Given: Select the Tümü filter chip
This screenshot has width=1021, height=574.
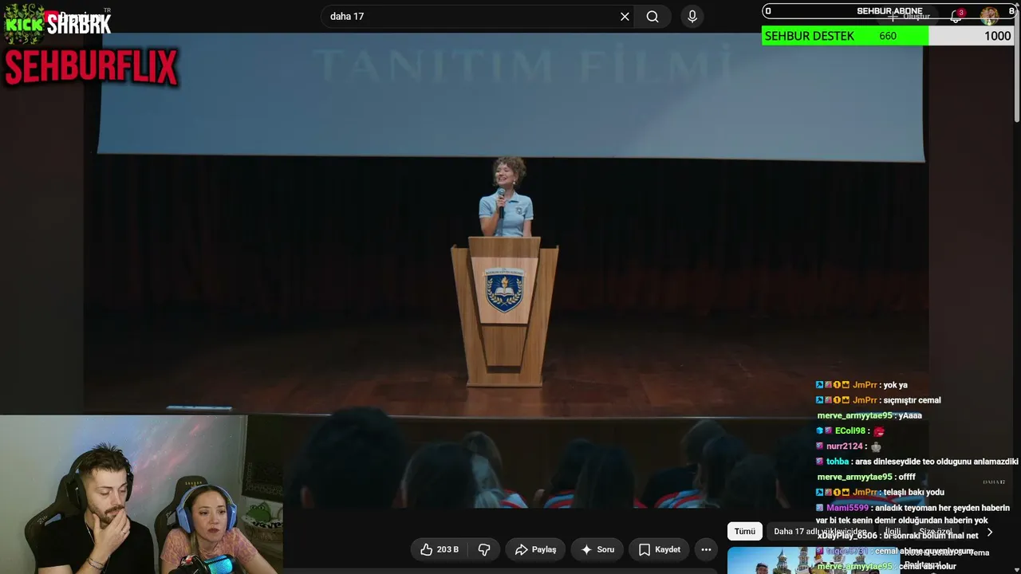Looking at the screenshot, I should point(744,532).
